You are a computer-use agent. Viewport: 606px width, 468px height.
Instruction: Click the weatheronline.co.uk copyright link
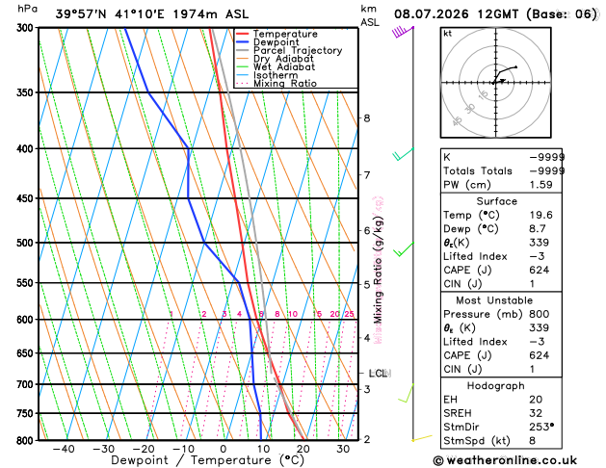505,460
